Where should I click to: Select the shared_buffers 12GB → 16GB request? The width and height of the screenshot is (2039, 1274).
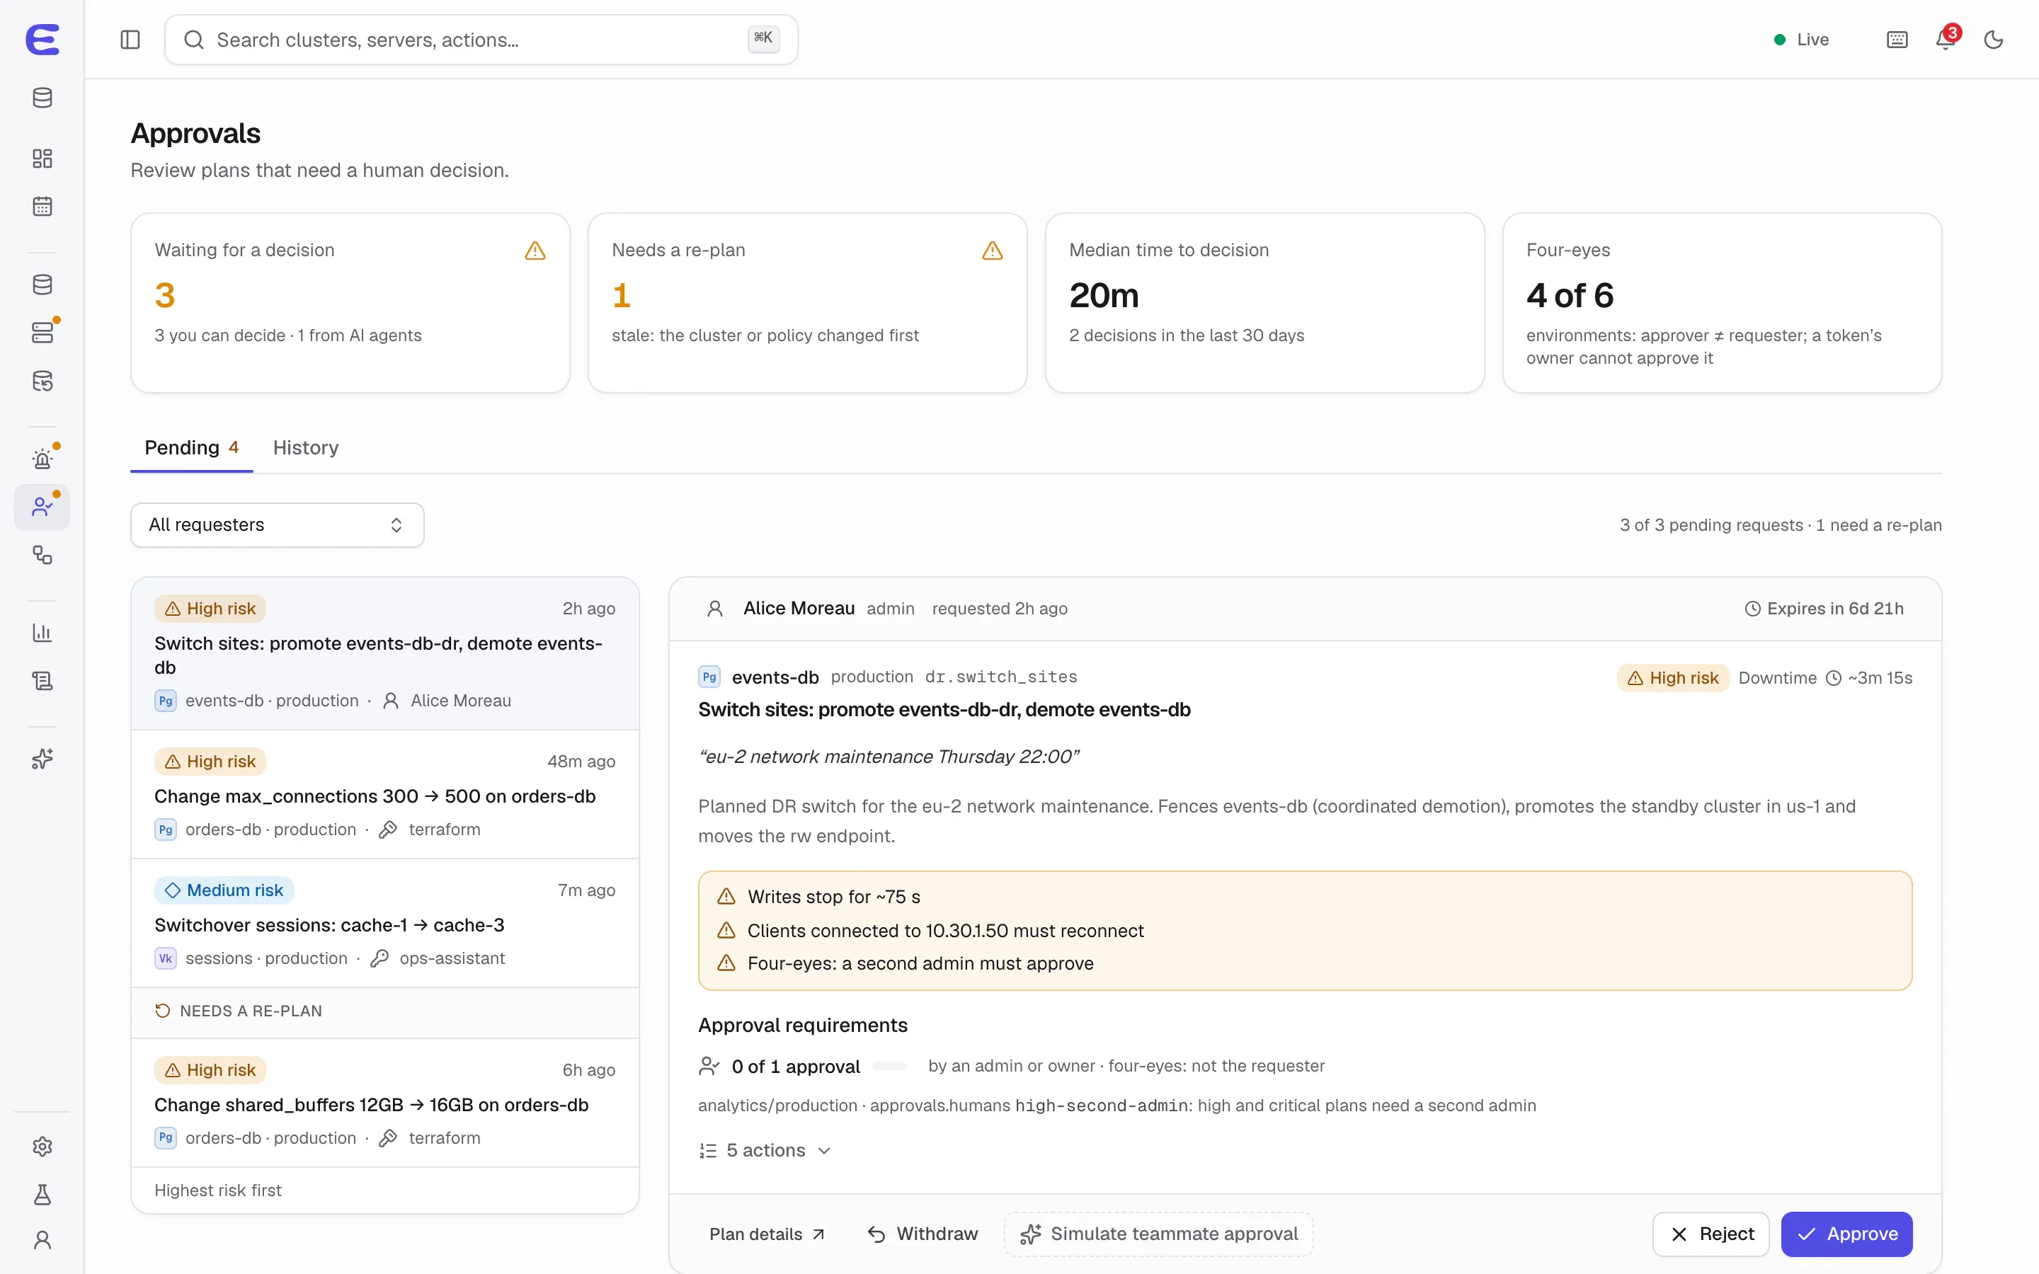point(385,1103)
